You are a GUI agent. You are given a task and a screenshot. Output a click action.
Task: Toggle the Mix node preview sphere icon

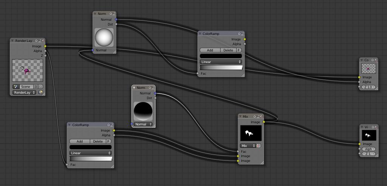click(262, 116)
